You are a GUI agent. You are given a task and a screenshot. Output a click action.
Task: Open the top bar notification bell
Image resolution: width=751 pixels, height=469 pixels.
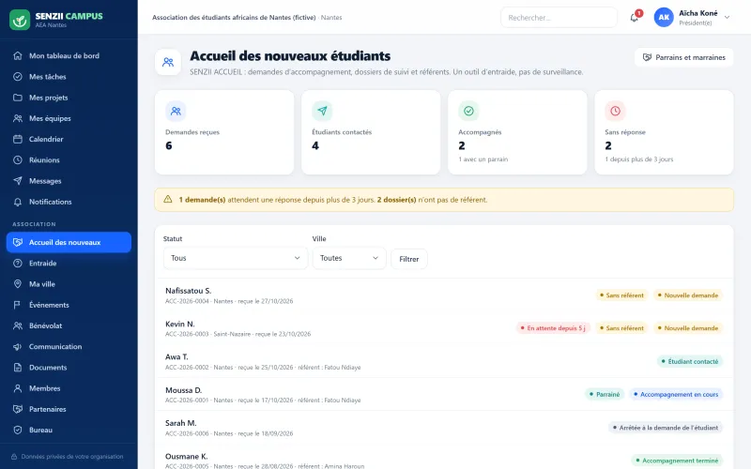click(635, 18)
